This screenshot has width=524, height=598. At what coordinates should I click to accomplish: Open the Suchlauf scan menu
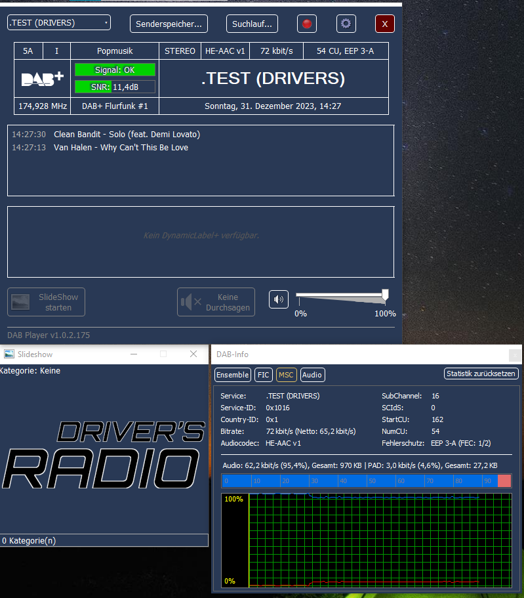click(x=252, y=24)
